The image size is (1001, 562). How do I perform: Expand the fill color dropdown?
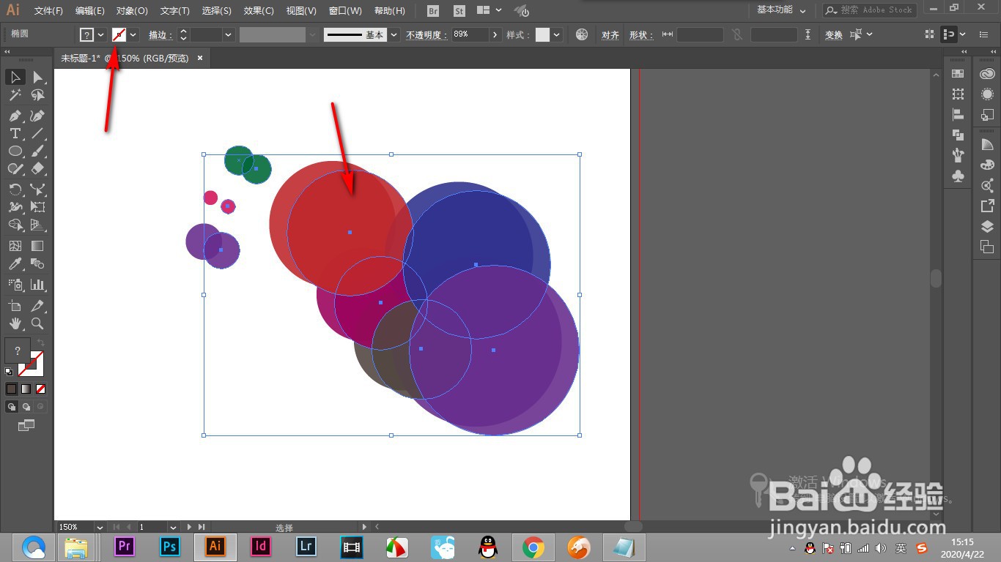pyautogui.click(x=100, y=34)
